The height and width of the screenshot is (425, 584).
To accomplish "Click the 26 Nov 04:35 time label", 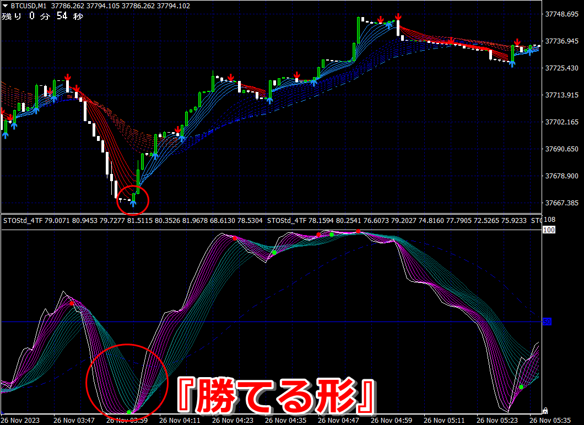I will [285, 421].
